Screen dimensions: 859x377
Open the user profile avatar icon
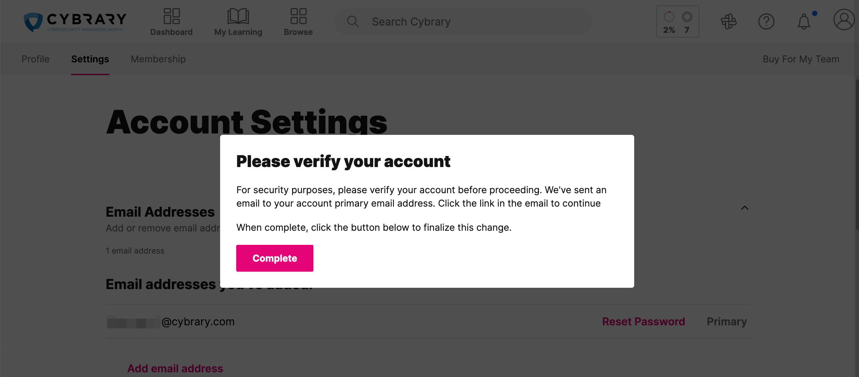844,20
